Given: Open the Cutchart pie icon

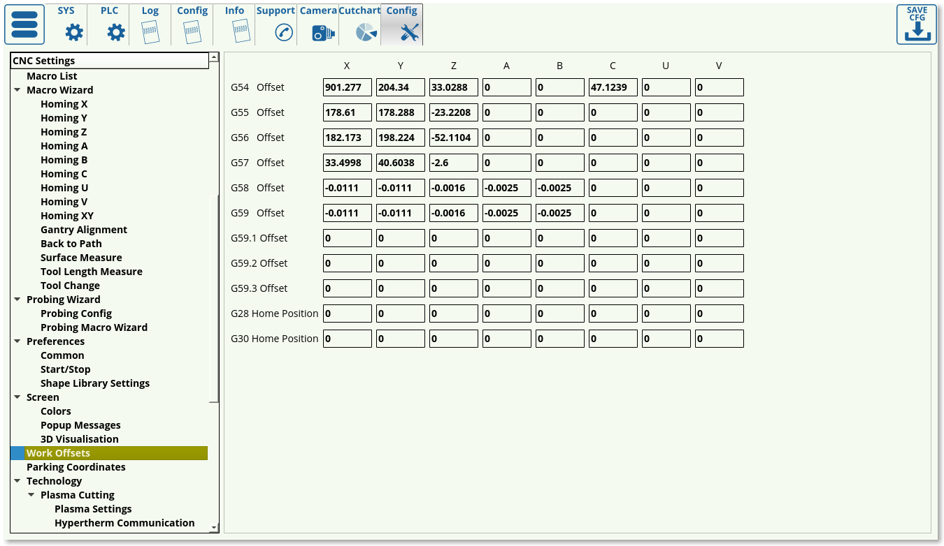Looking at the screenshot, I should pos(365,32).
